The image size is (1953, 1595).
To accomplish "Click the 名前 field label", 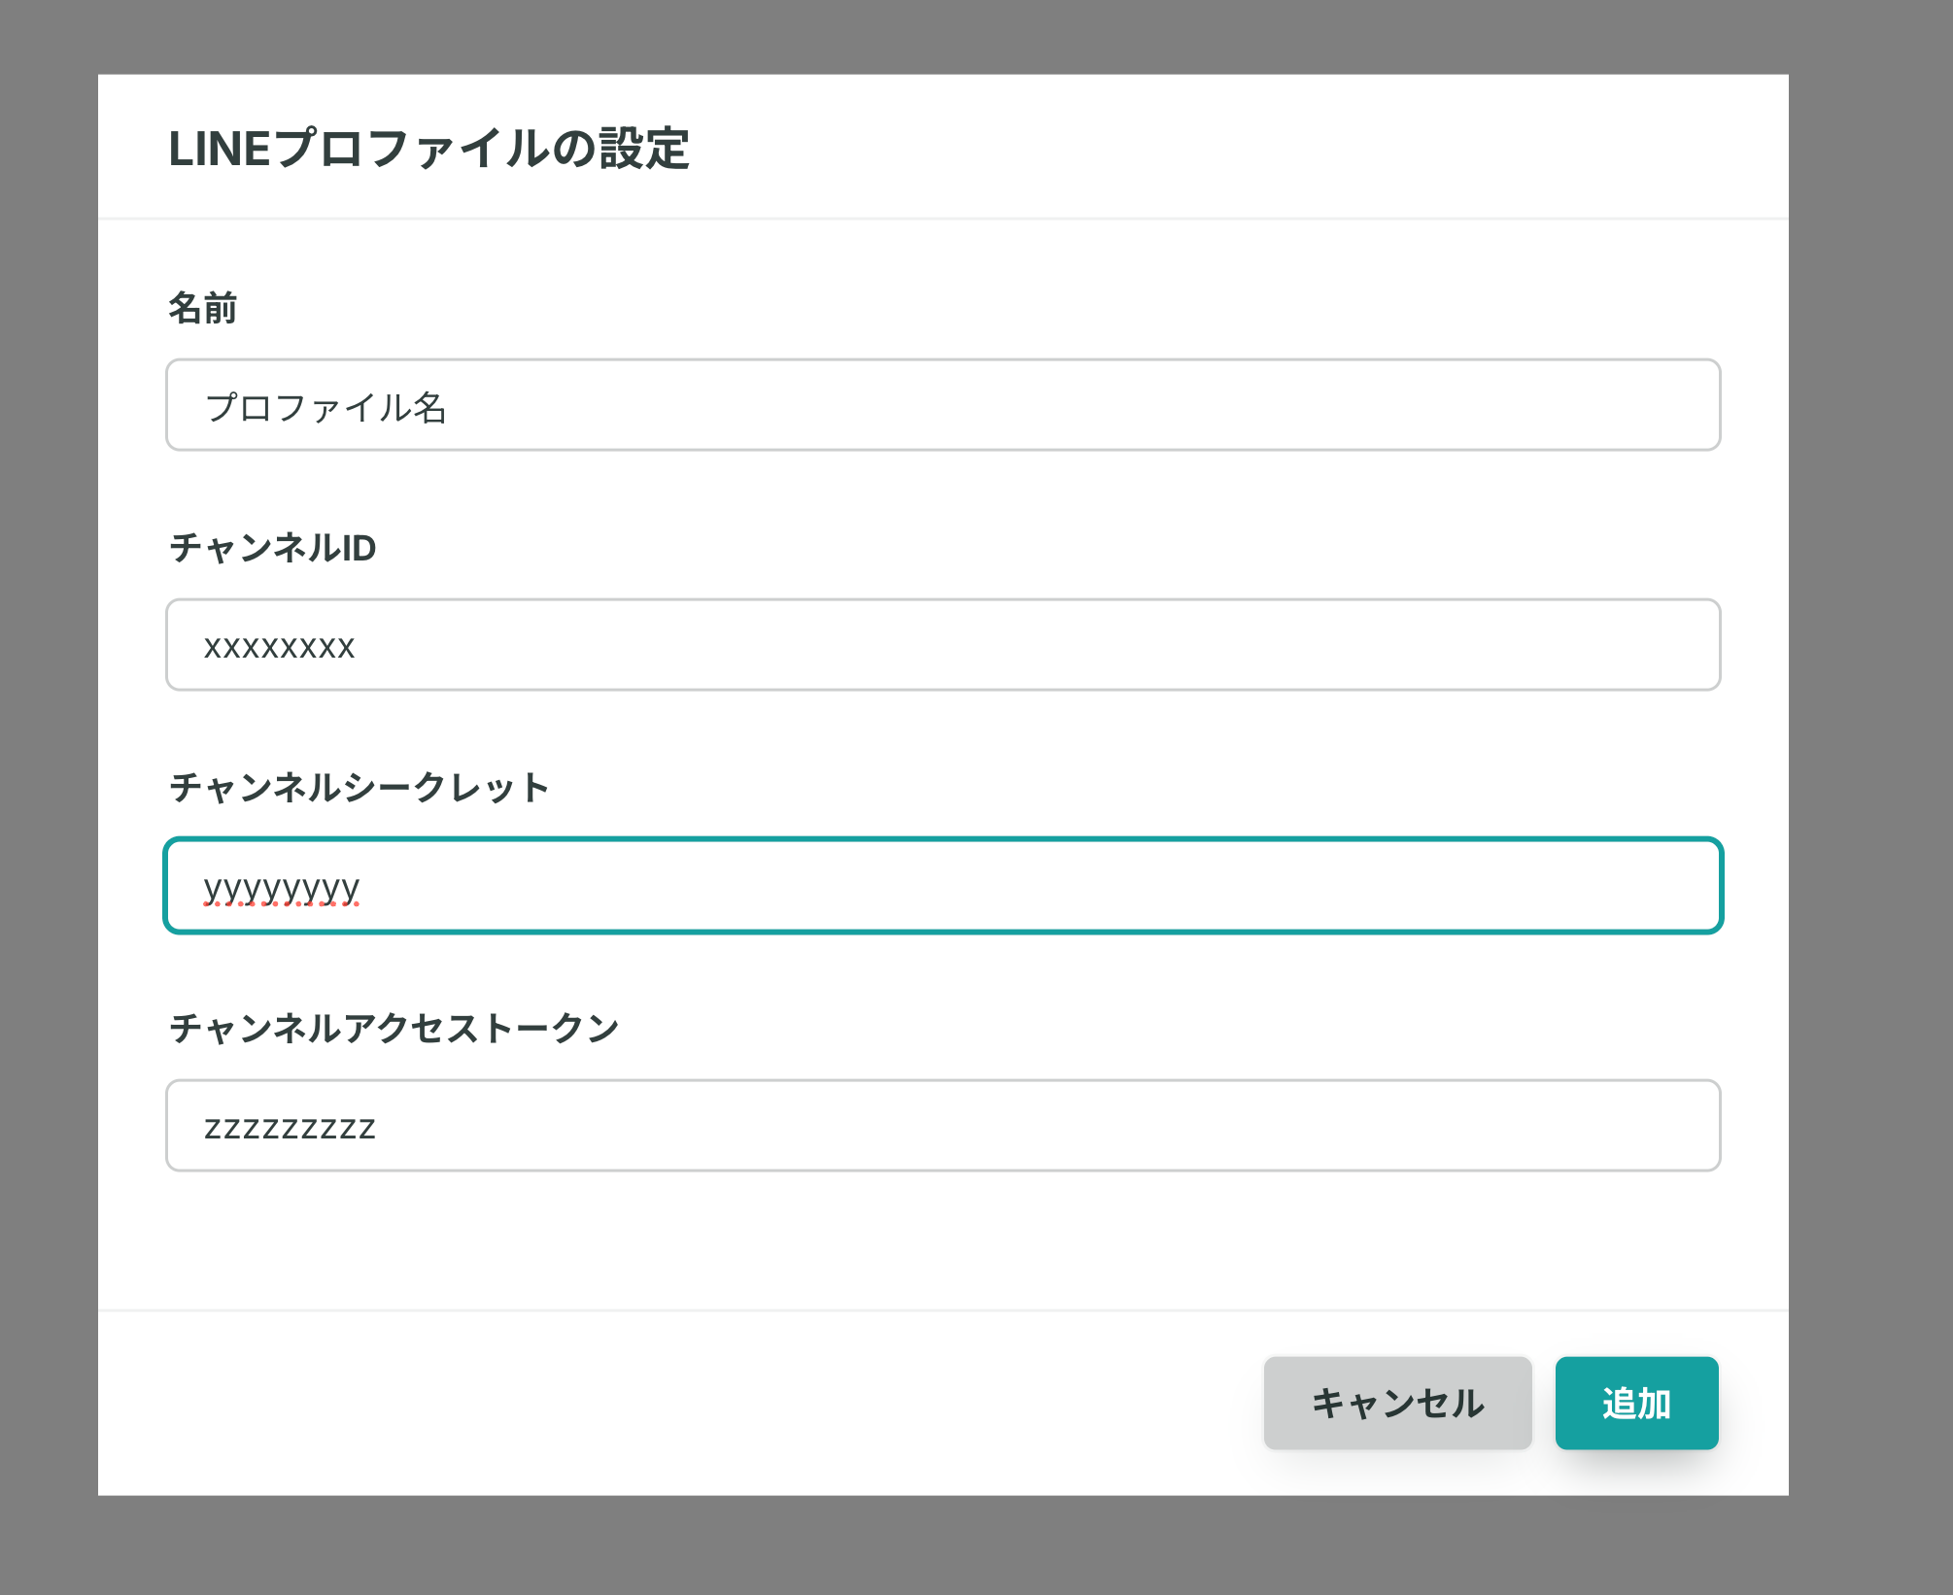I will point(203,308).
